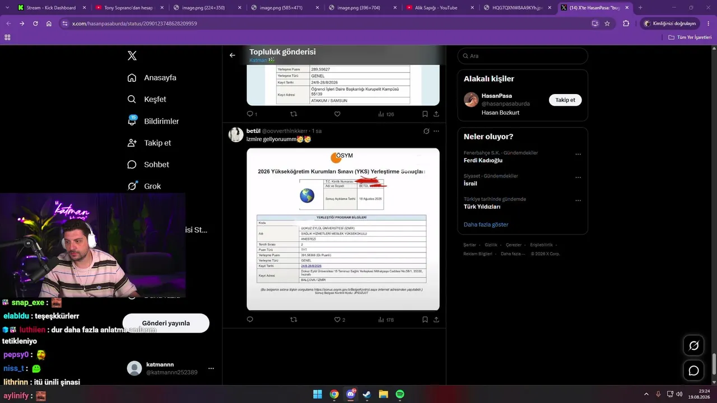Open a new browser tab

[x=640, y=8]
